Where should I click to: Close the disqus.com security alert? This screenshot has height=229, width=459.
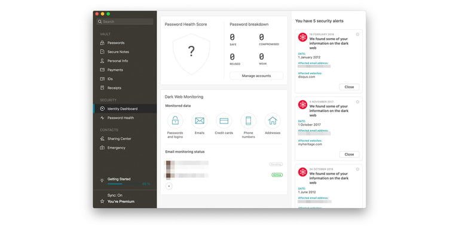[349, 86]
